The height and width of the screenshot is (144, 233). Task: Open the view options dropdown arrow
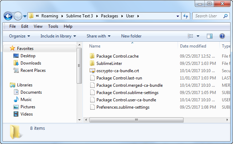tap(198, 36)
